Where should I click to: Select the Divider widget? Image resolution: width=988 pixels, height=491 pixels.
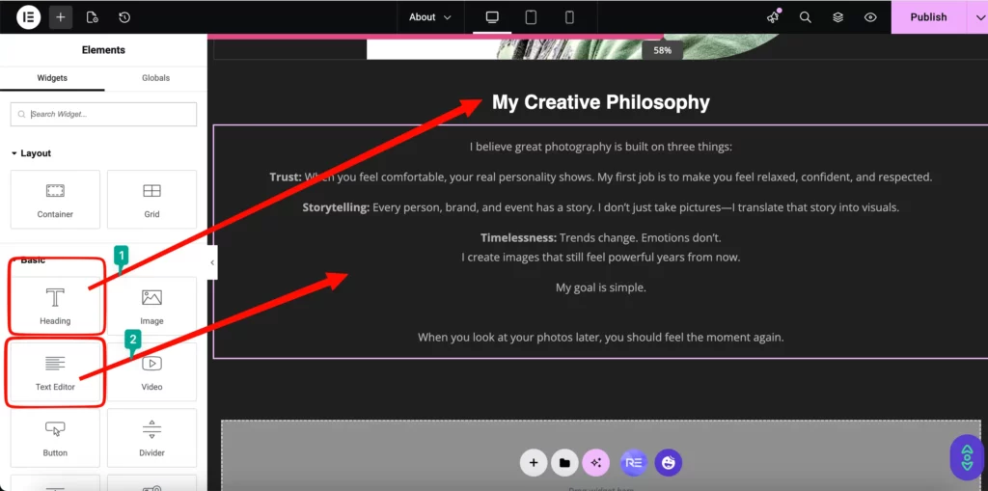[151, 437]
